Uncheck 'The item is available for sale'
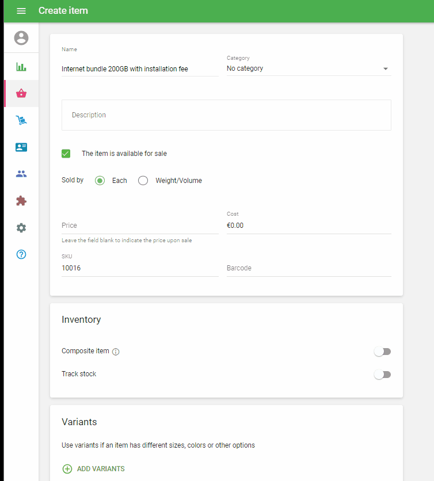The width and height of the screenshot is (434, 481). tap(66, 154)
